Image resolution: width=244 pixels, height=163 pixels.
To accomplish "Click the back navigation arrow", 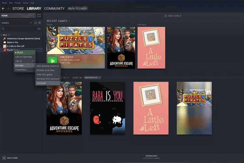I will [3, 8].
